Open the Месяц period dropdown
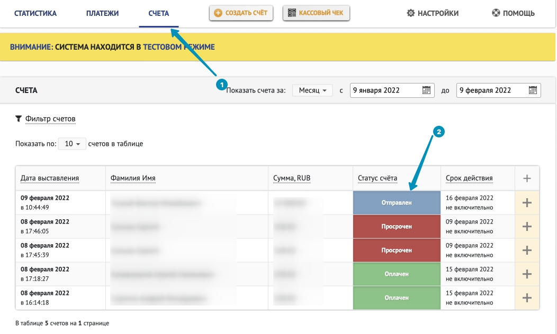The height and width of the screenshot is (334, 557). click(x=312, y=90)
